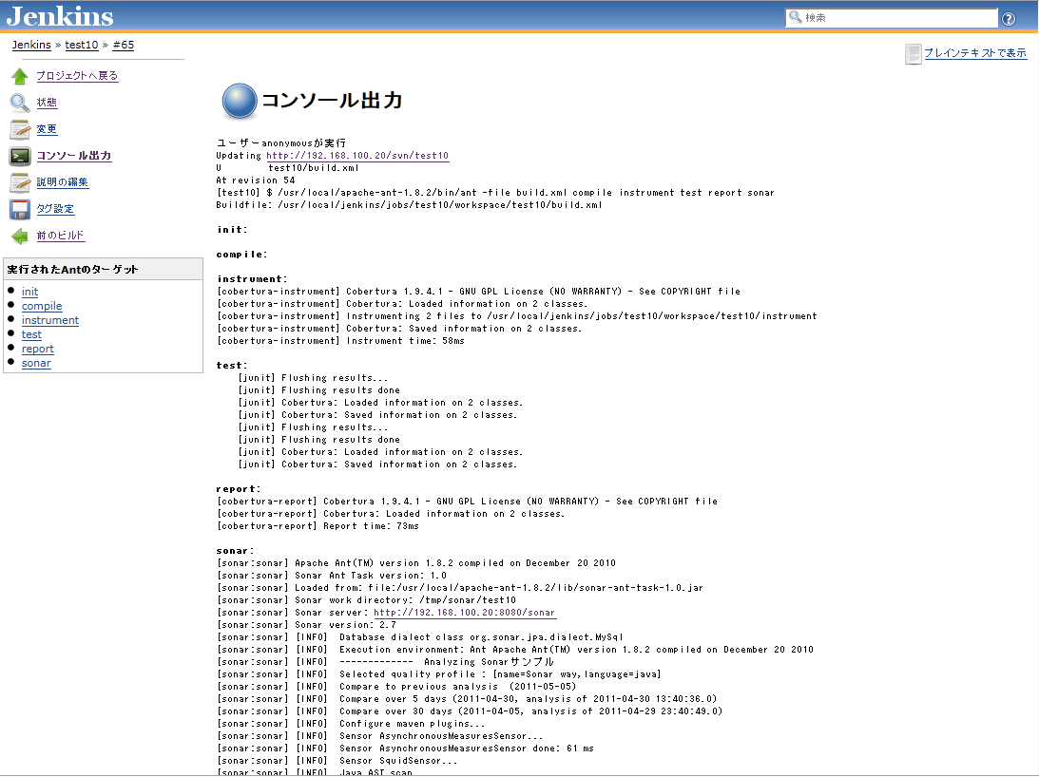This screenshot has width=1039, height=777.
Task: Jump to init Ant target
Action: click(x=29, y=292)
